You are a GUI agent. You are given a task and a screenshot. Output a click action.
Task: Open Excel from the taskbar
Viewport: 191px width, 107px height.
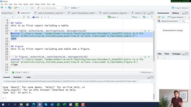coord(64,104)
